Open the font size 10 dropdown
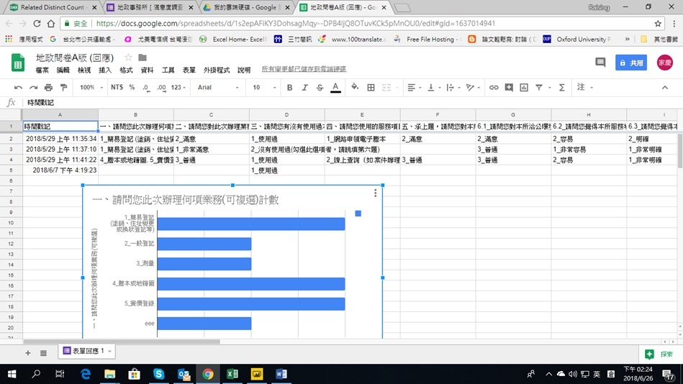Viewport: 683px width, 384px height. pyautogui.click(x=264, y=88)
